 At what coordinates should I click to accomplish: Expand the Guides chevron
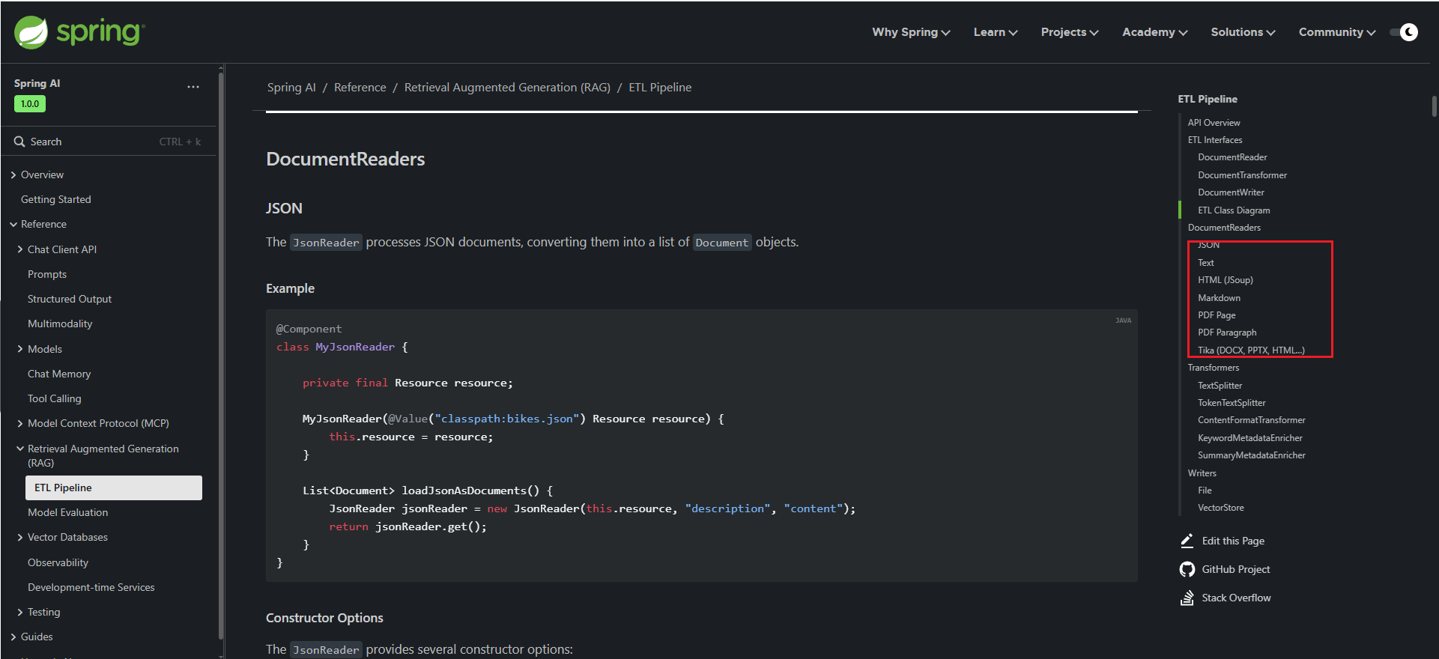click(x=13, y=637)
